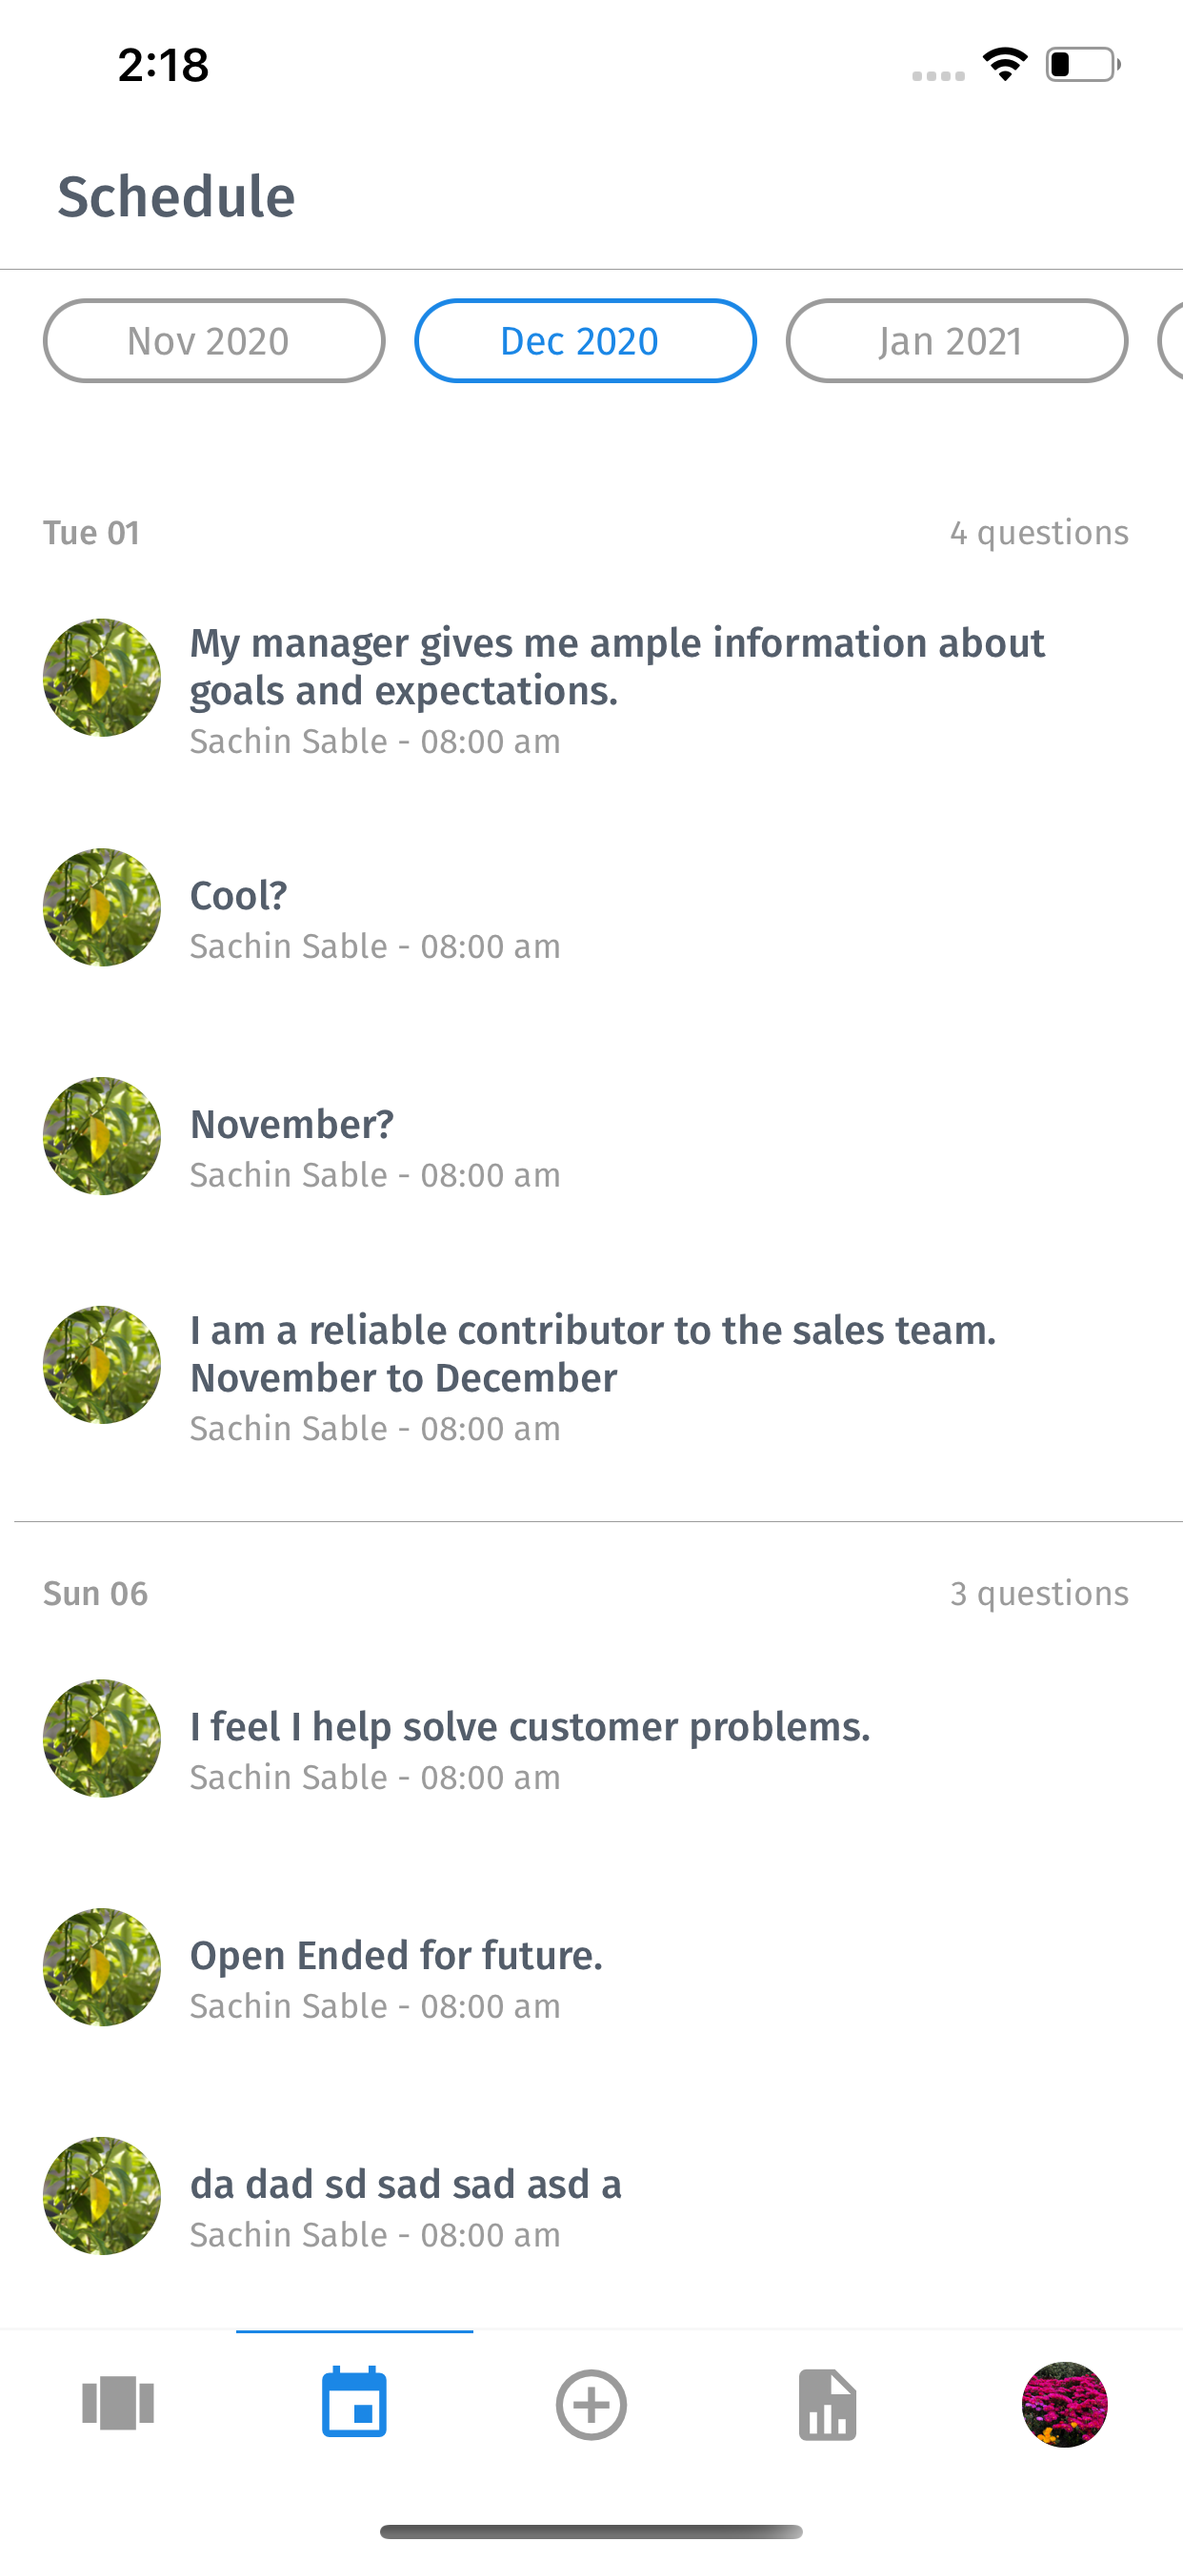
Task: Tap the plus add question icon
Action: (x=591, y=2405)
